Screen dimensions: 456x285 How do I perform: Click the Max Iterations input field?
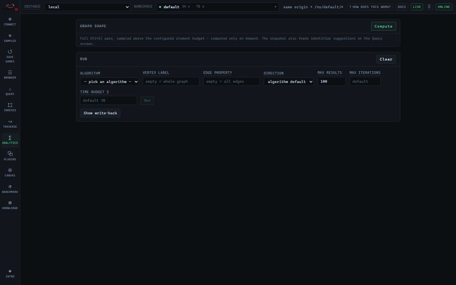point(365,81)
